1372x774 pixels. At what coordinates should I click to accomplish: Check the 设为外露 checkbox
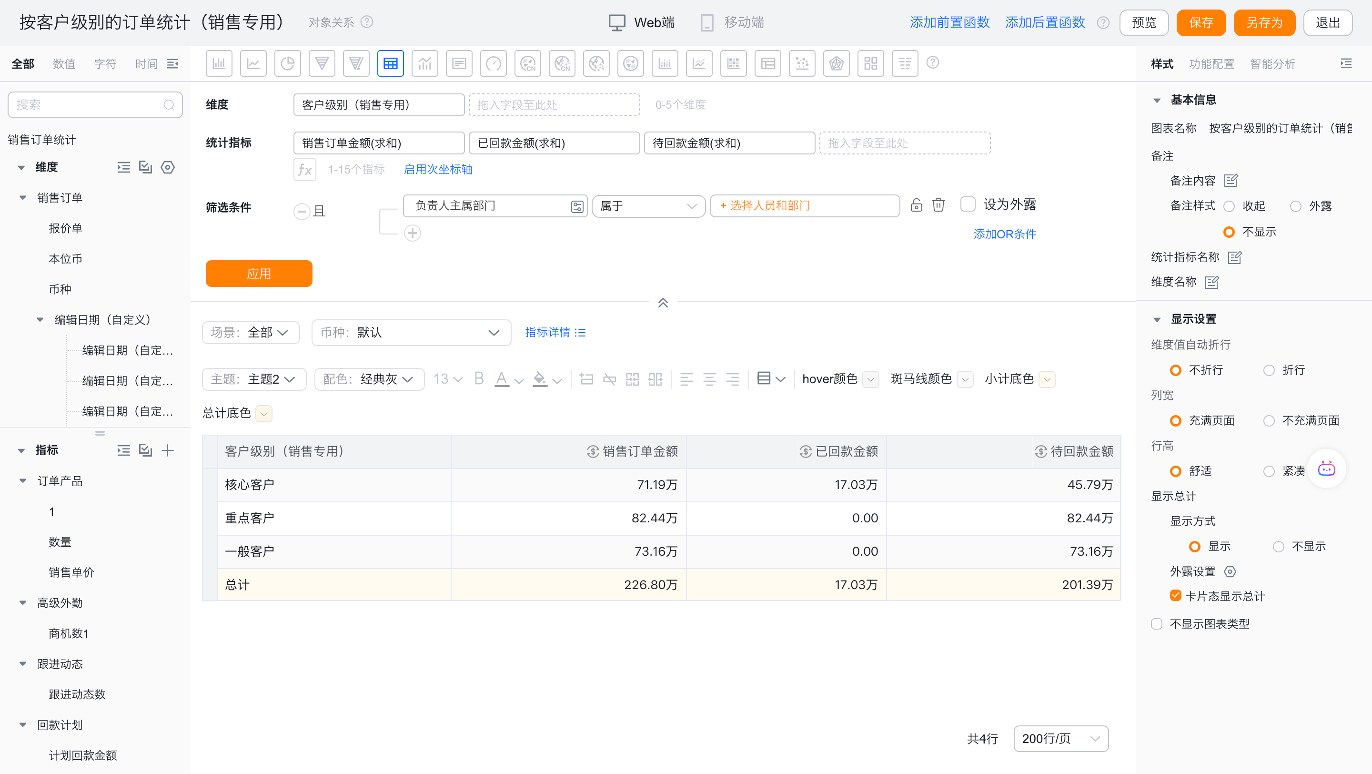[x=968, y=204]
